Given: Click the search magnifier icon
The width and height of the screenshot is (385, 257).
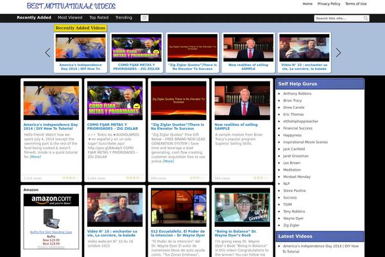Looking at the screenshot, I should click(366, 18).
